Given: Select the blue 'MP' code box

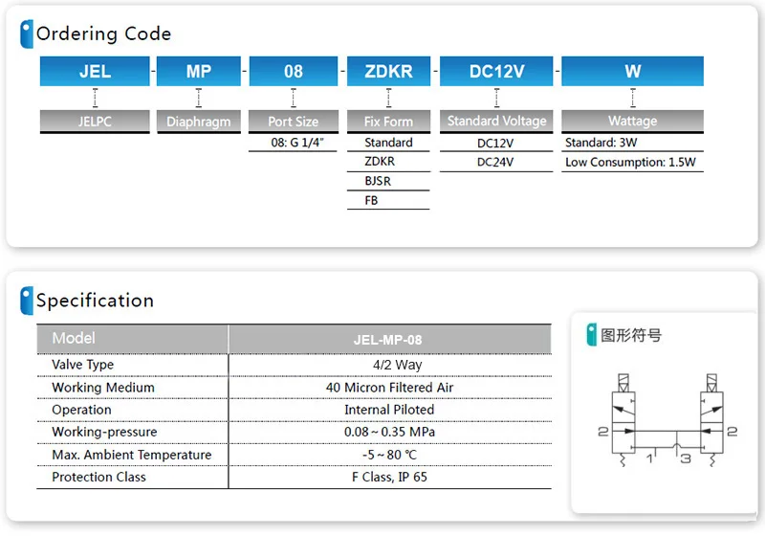Looking at the screenshot, I should [199, 71].
